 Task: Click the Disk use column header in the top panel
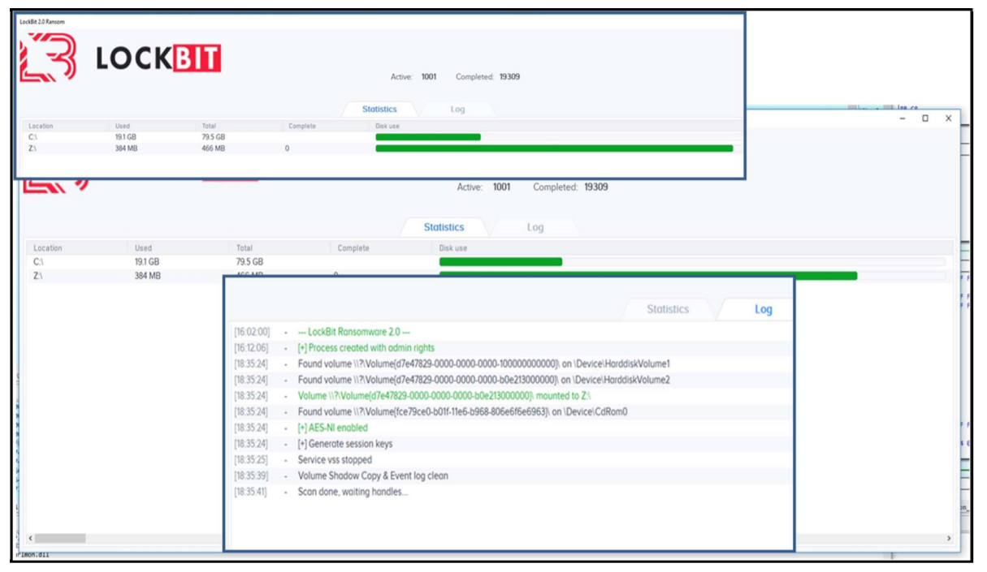(387, 127)
